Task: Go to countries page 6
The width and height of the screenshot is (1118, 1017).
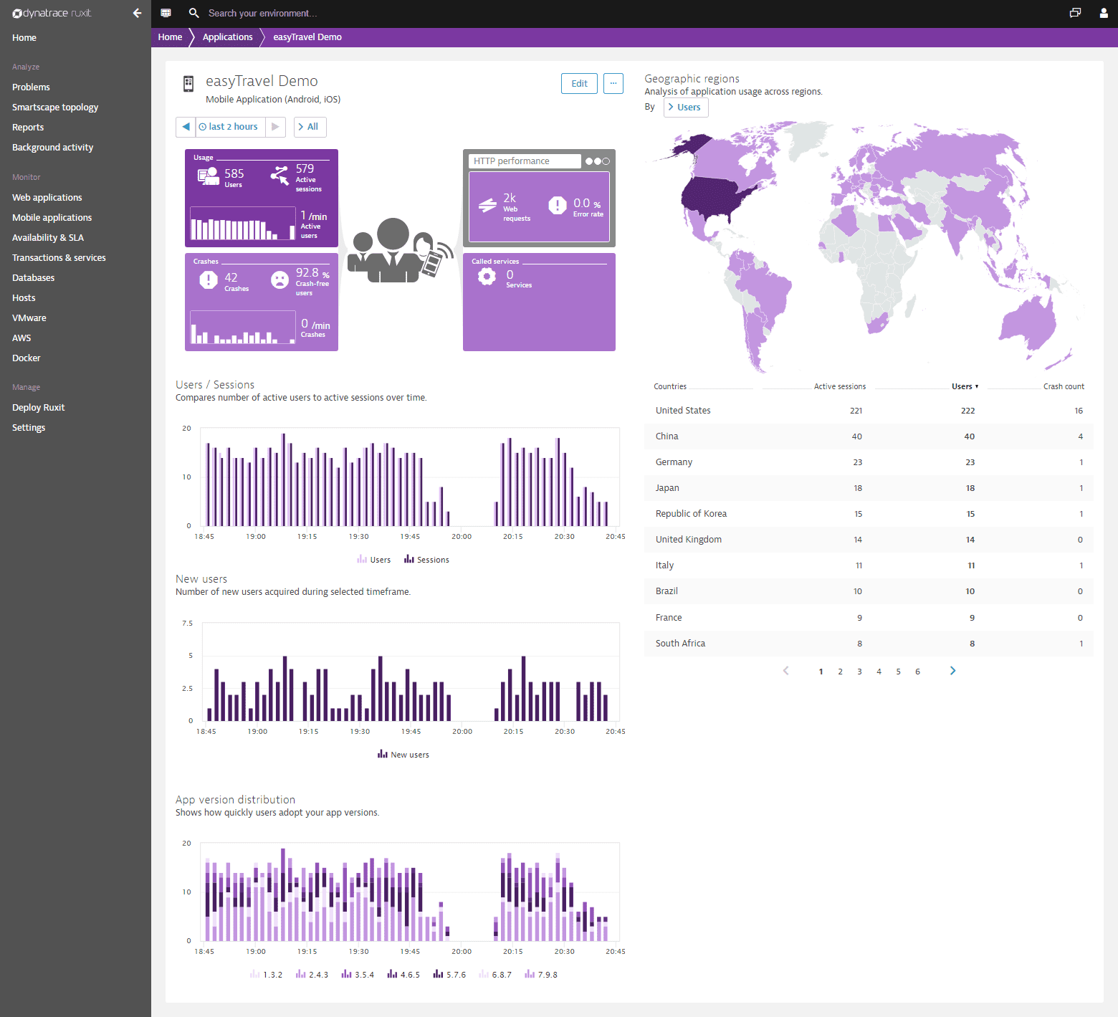Action: pos(917,672)
